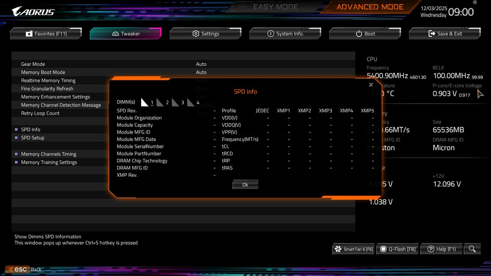This screenshot has height=276, width=491.
Task: Open the Gear Mode Auto dropdown
Action: [201, 64]
